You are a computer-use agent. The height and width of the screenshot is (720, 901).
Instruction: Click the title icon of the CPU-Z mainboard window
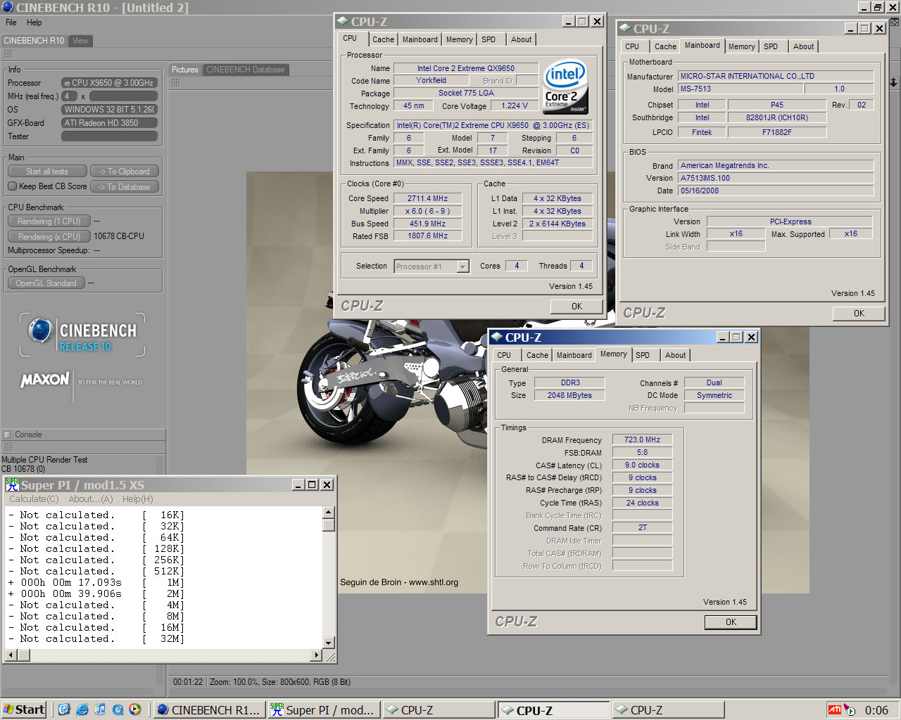[625, 28]
